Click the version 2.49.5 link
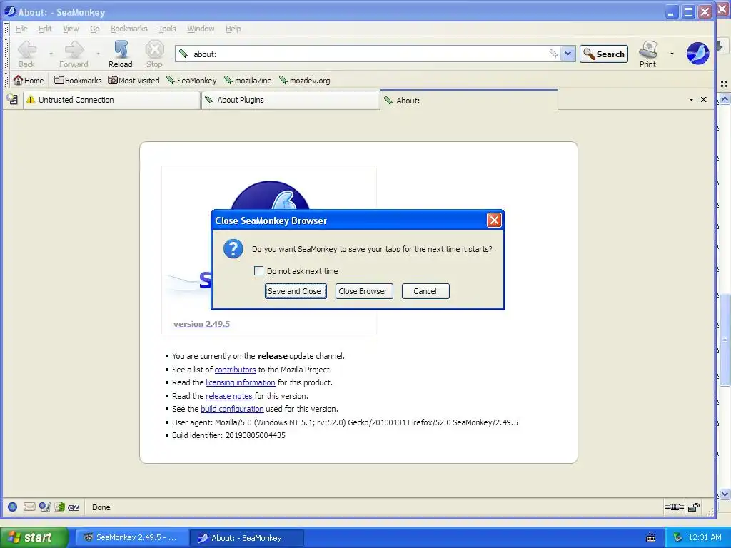The width and height of the screenshot is (731, 548). 202,324
